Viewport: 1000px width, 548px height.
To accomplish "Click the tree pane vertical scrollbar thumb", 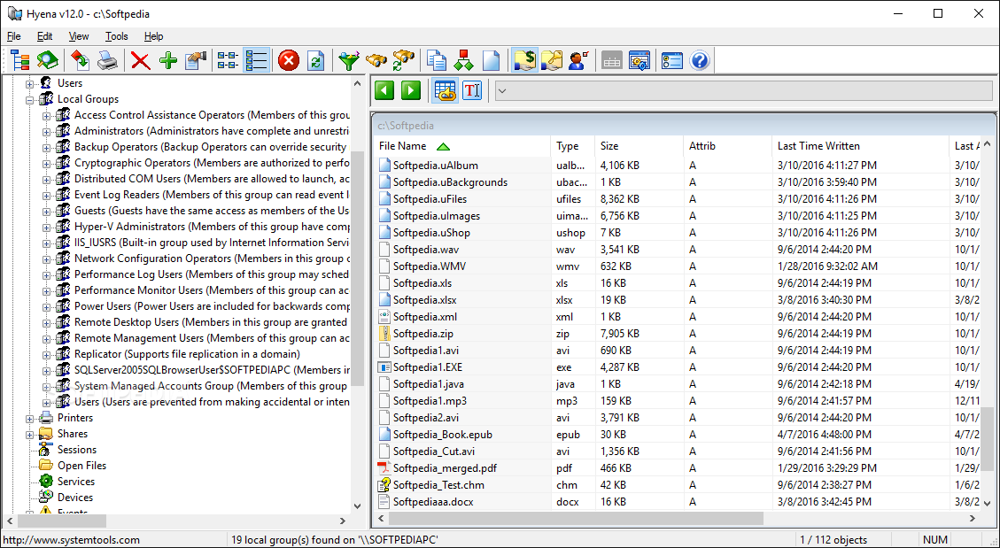I will pyautogui.click(x=358, y=267).
